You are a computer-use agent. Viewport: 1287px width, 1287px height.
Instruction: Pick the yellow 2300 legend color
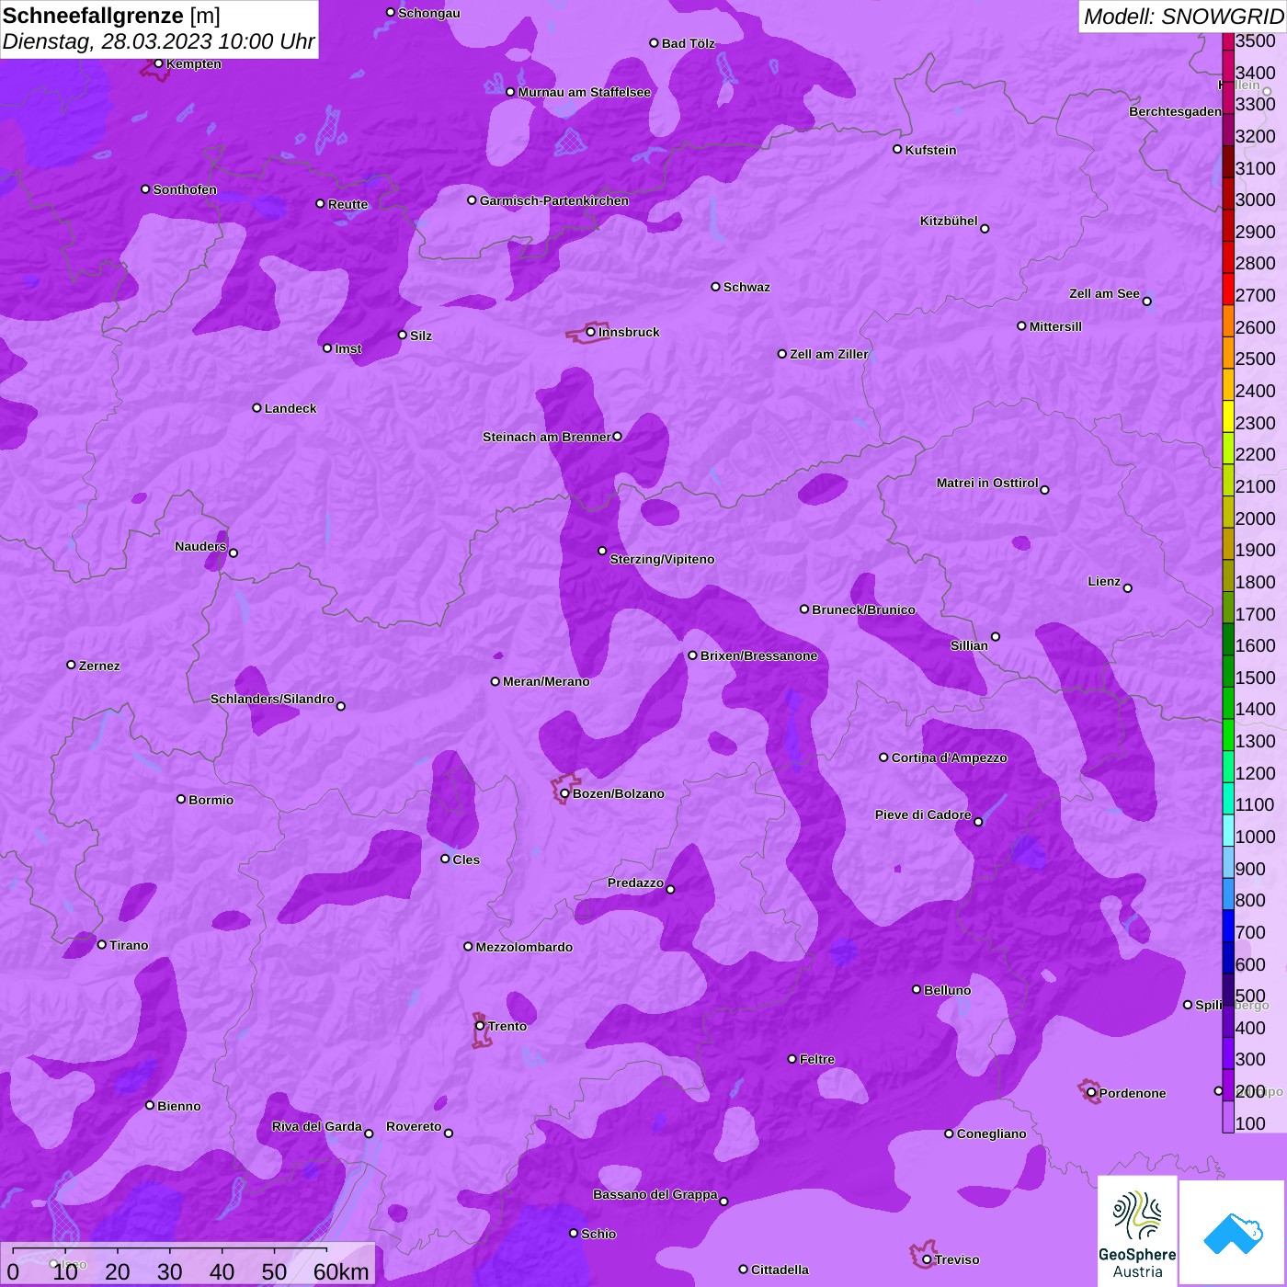(1228, 416)
